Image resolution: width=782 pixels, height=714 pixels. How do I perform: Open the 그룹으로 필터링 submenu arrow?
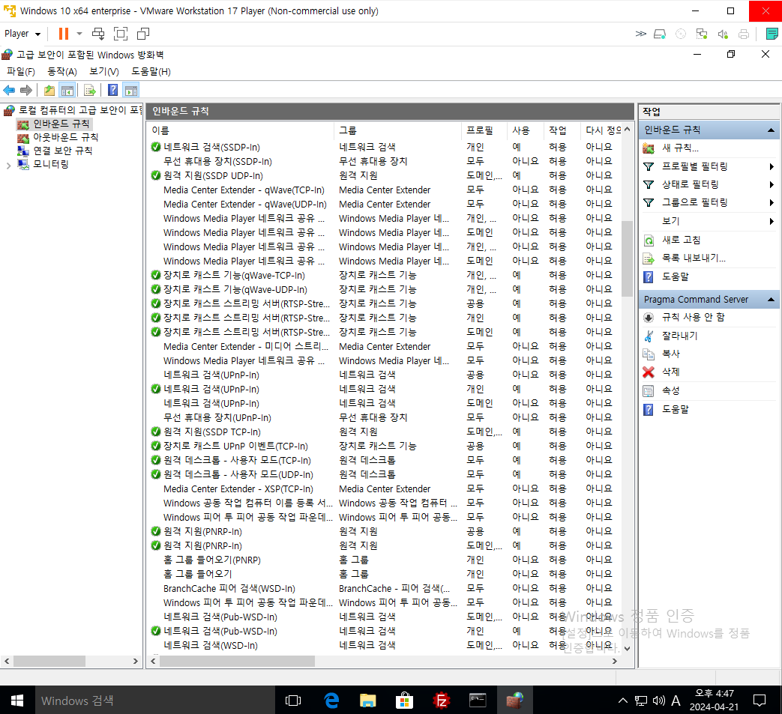pos(772,203)
